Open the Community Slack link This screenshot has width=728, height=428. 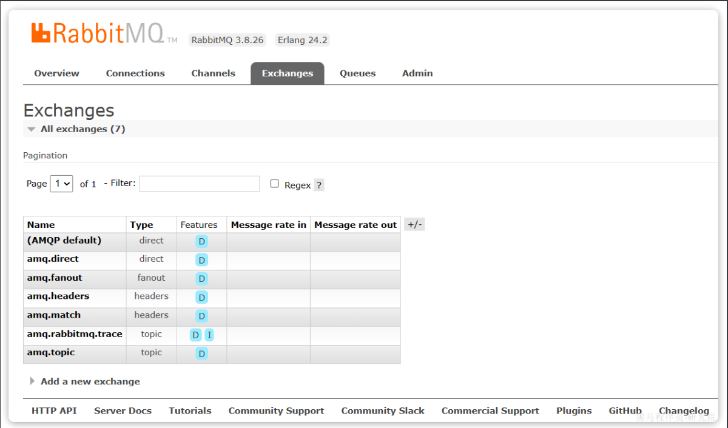tap(383, 410)
